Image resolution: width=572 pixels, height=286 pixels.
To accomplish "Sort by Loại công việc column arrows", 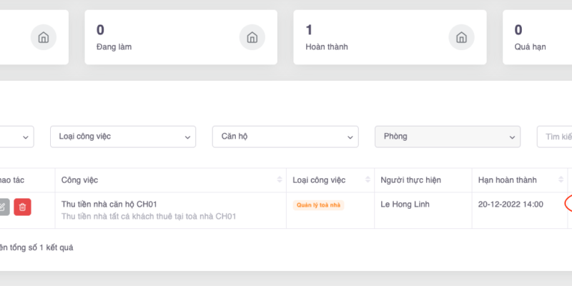I will pyautogui.click(x=368, y=180).
